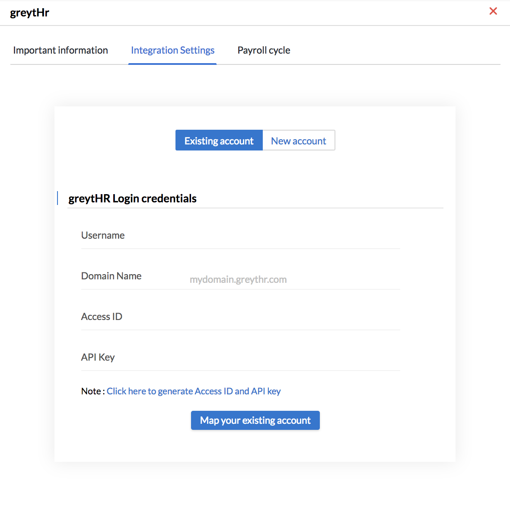This screenshot has height=512, width=510.
Task: Open the generate Access ID and API key link
Action: point(194,391)
